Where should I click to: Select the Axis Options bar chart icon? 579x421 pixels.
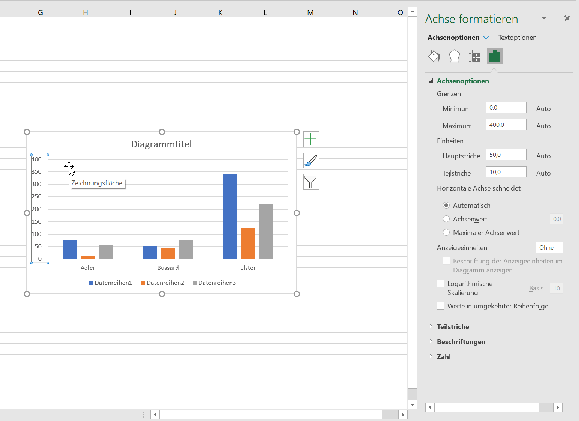[495, 56]
